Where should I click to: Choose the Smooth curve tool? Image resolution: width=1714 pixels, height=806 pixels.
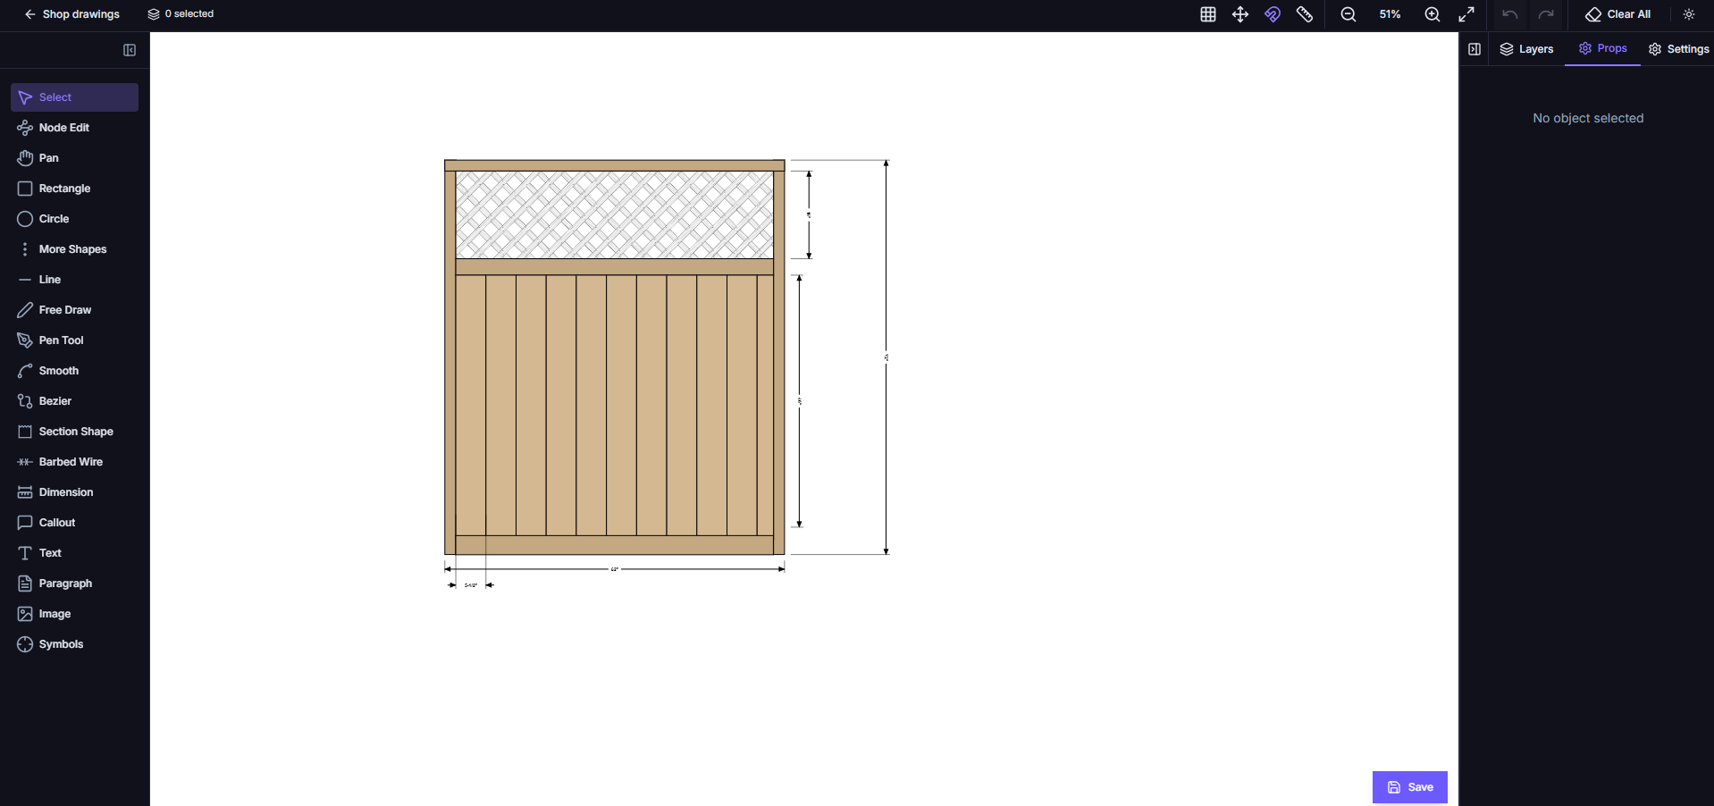[74, 371]
